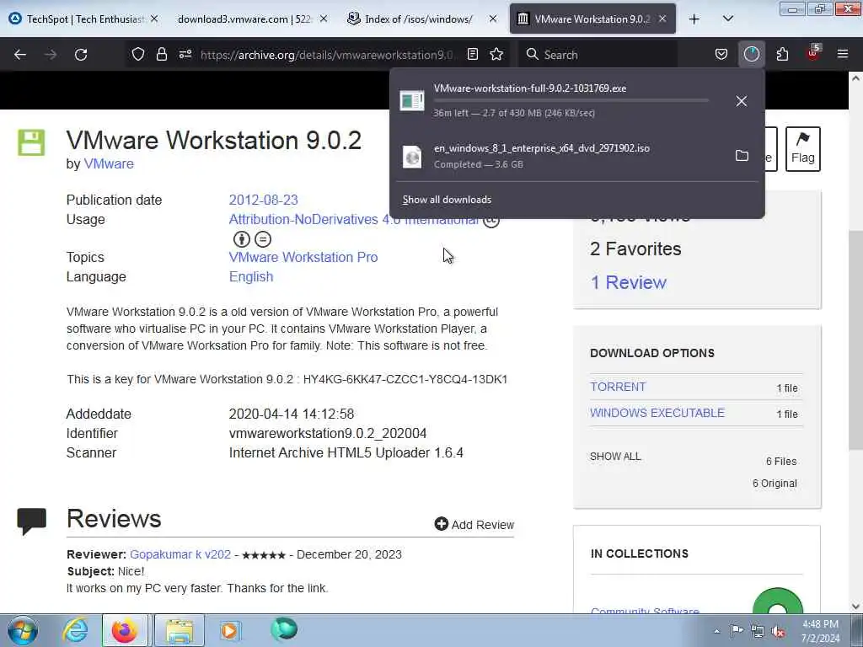Click the scrollbar down arrow
Screen dimensions: 863x647
pyautogui.click(x=855, y=607)
